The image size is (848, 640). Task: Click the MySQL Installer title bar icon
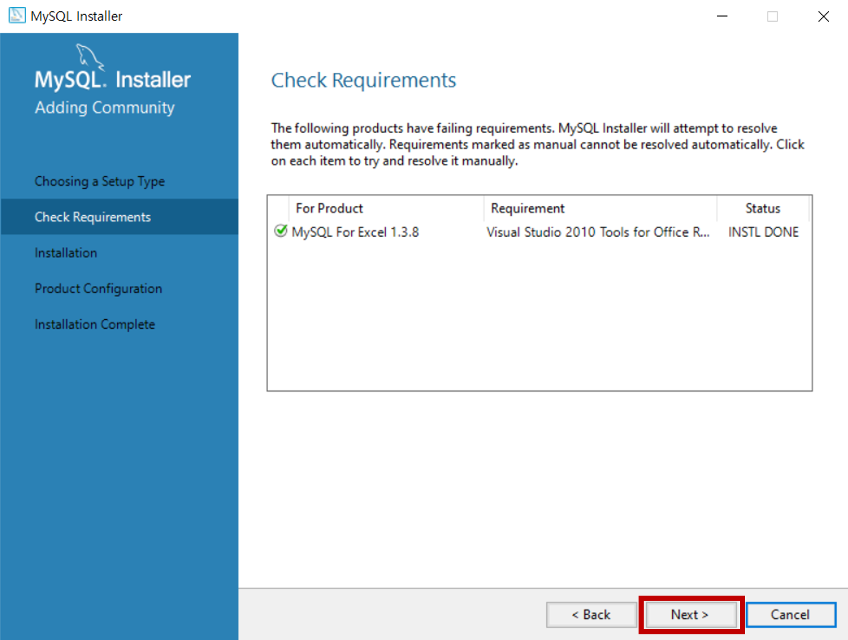17,15
